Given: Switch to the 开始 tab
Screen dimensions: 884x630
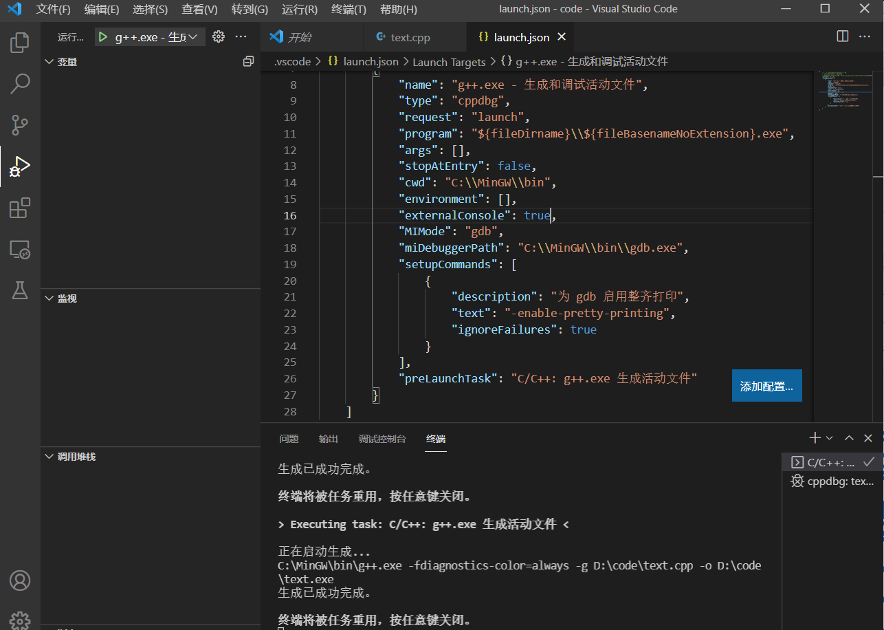Looking at the screenshot, I should pyautogui.click(x=312, y=37).
